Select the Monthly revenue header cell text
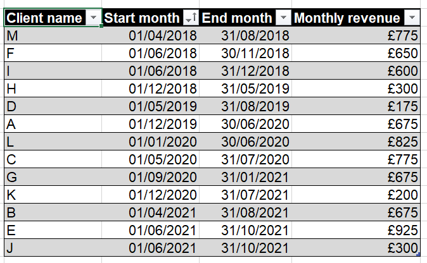427x263 pixels. coord(347,18)
